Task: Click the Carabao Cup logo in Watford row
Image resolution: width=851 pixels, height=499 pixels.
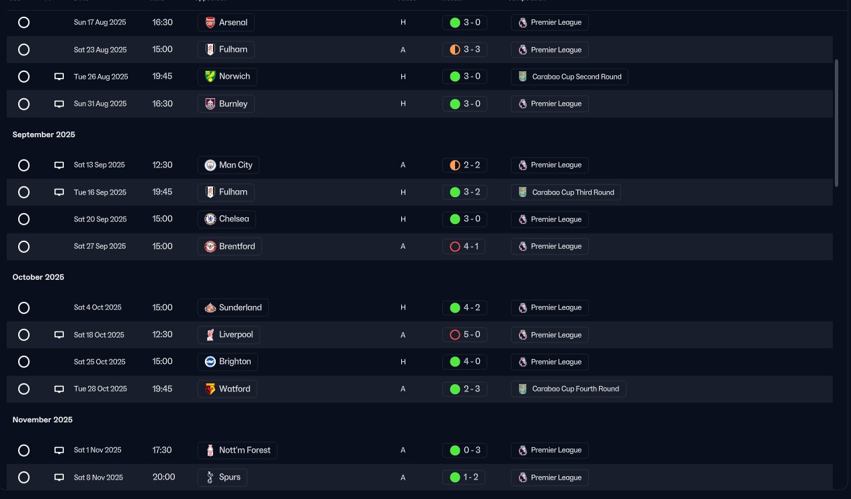Action: point(523,389)
